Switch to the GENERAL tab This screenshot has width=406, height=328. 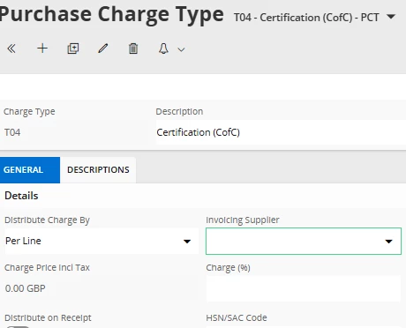tap(30, 170)
